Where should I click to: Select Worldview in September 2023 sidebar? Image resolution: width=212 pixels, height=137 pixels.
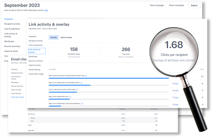click(x=9, y=41)
